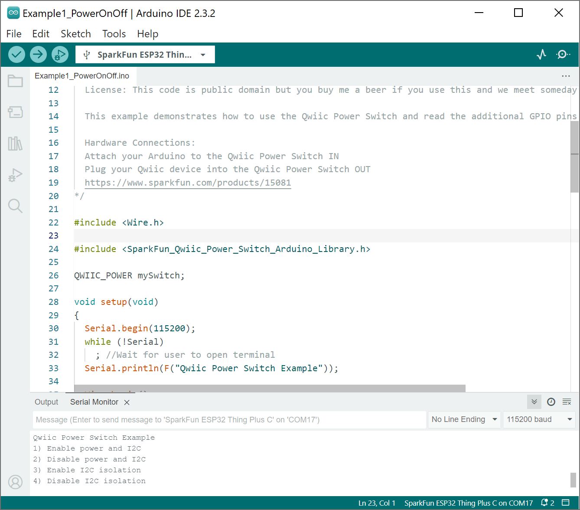Upload the sketch with the arrow button
This screenshot has height=510, width=580.
[38, 55]
